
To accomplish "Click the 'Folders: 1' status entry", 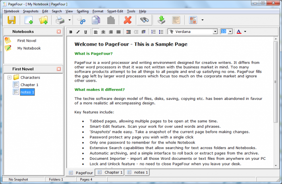I will click(56, 179).
